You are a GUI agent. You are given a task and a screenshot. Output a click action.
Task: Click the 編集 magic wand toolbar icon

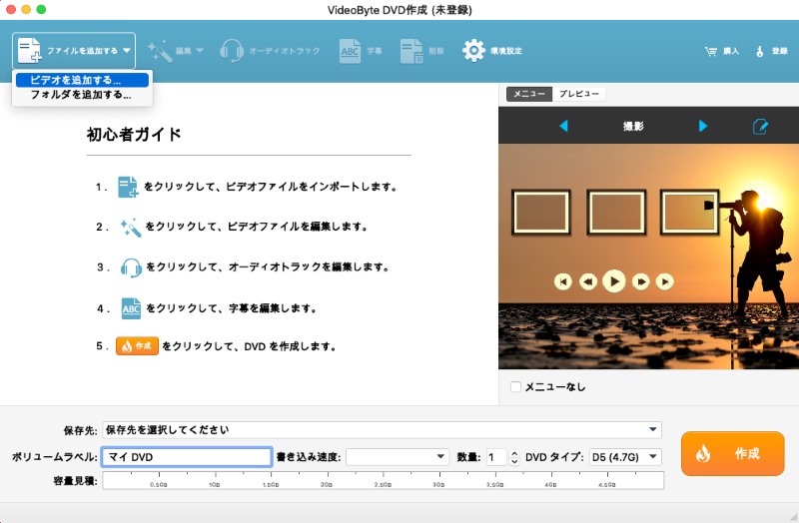click(x=160, y=51)
